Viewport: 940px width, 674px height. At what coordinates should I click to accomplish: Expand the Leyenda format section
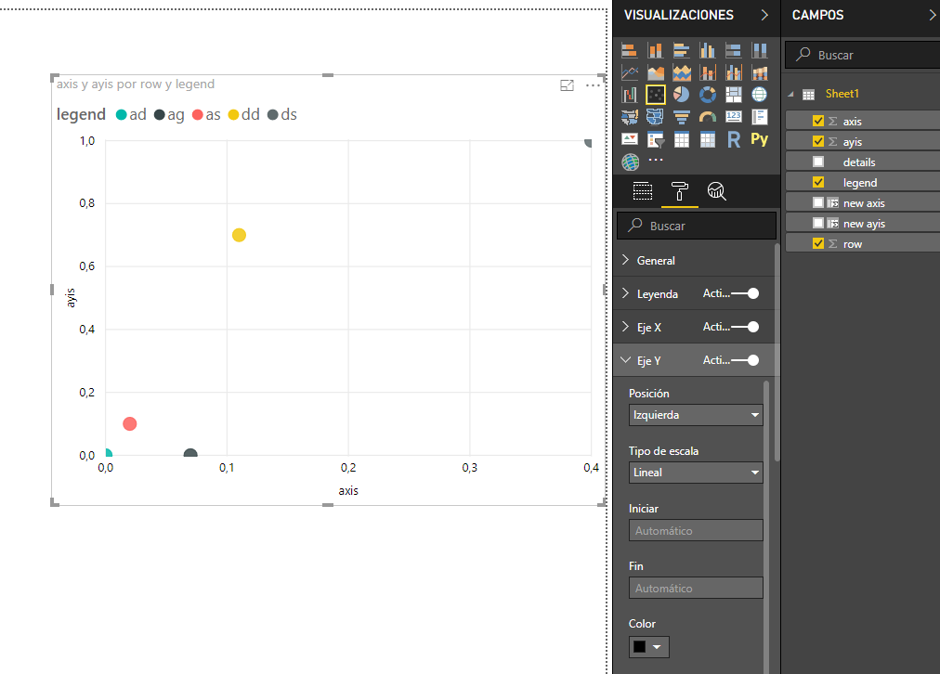pos(625,293)
